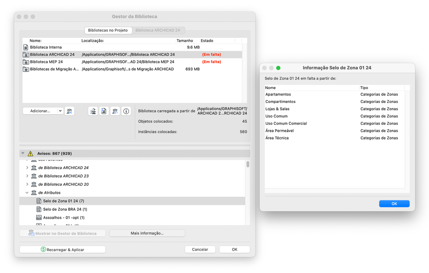Expand de Biblioteca ARCHICAD 20 tree node
Screen dimensions: 429x273
pos(27,184)
